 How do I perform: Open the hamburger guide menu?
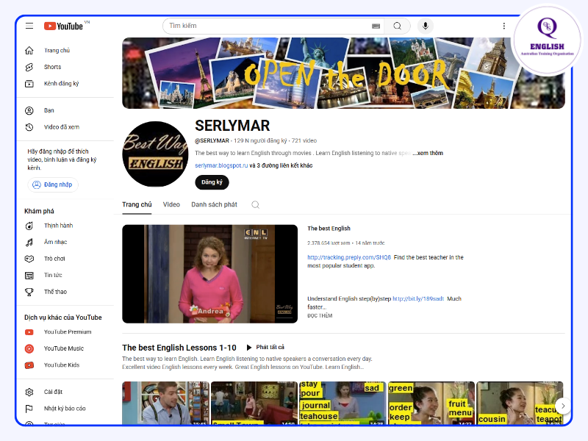coord(29,26)
